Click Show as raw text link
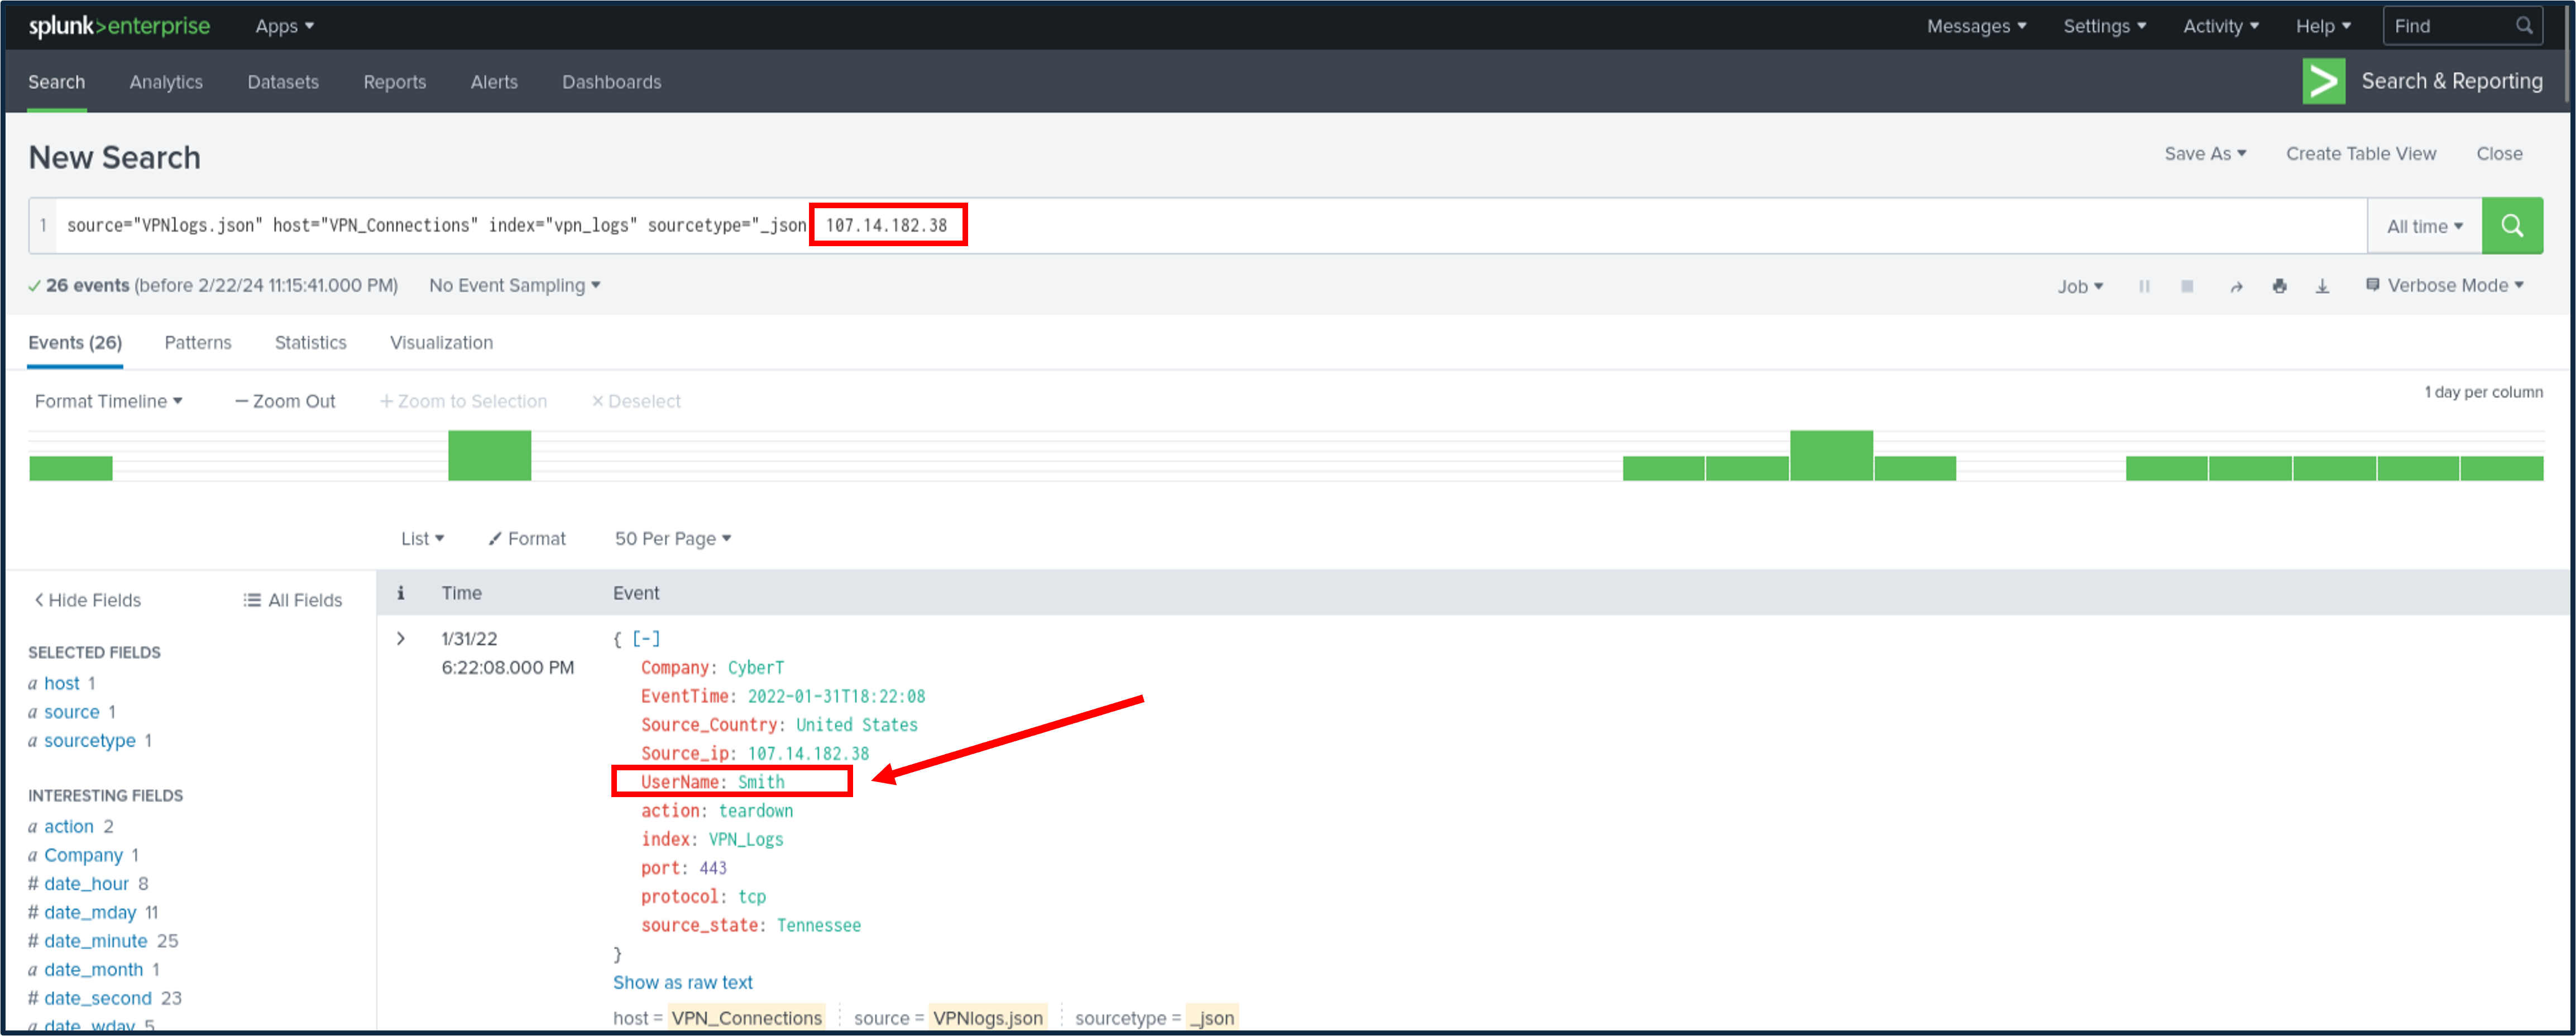The height and width of the screenshot is (1036, 2576). tap(682, 983)
